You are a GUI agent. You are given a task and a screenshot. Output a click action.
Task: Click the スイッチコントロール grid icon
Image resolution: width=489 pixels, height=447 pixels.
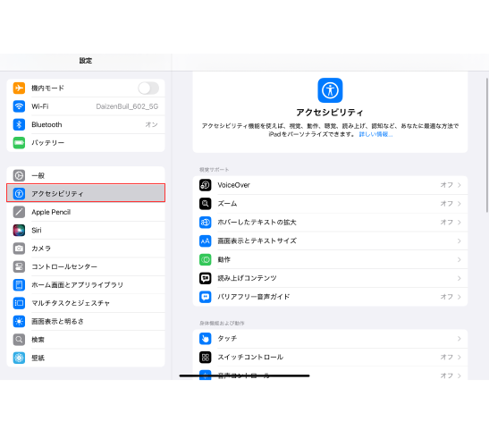tap(206, 358)
